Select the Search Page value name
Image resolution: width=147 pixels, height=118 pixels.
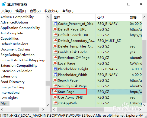point(68,80)
